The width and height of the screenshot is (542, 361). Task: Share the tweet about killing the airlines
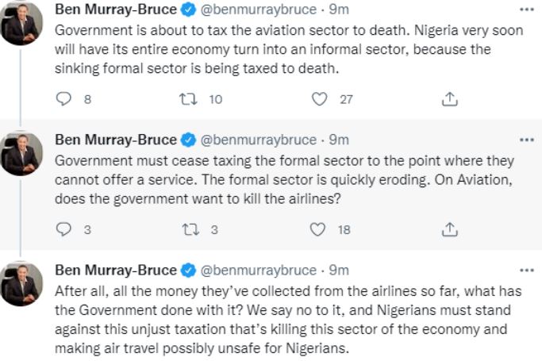coord(449,229)
